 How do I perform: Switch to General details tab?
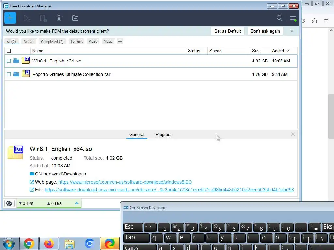[137, 134]
